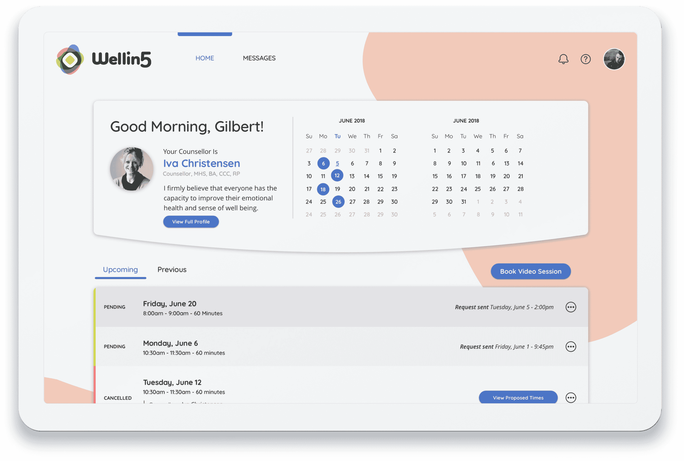Go to the HOME tab
This screenshot has height=461, width=684.
click(x=205, y=58)
